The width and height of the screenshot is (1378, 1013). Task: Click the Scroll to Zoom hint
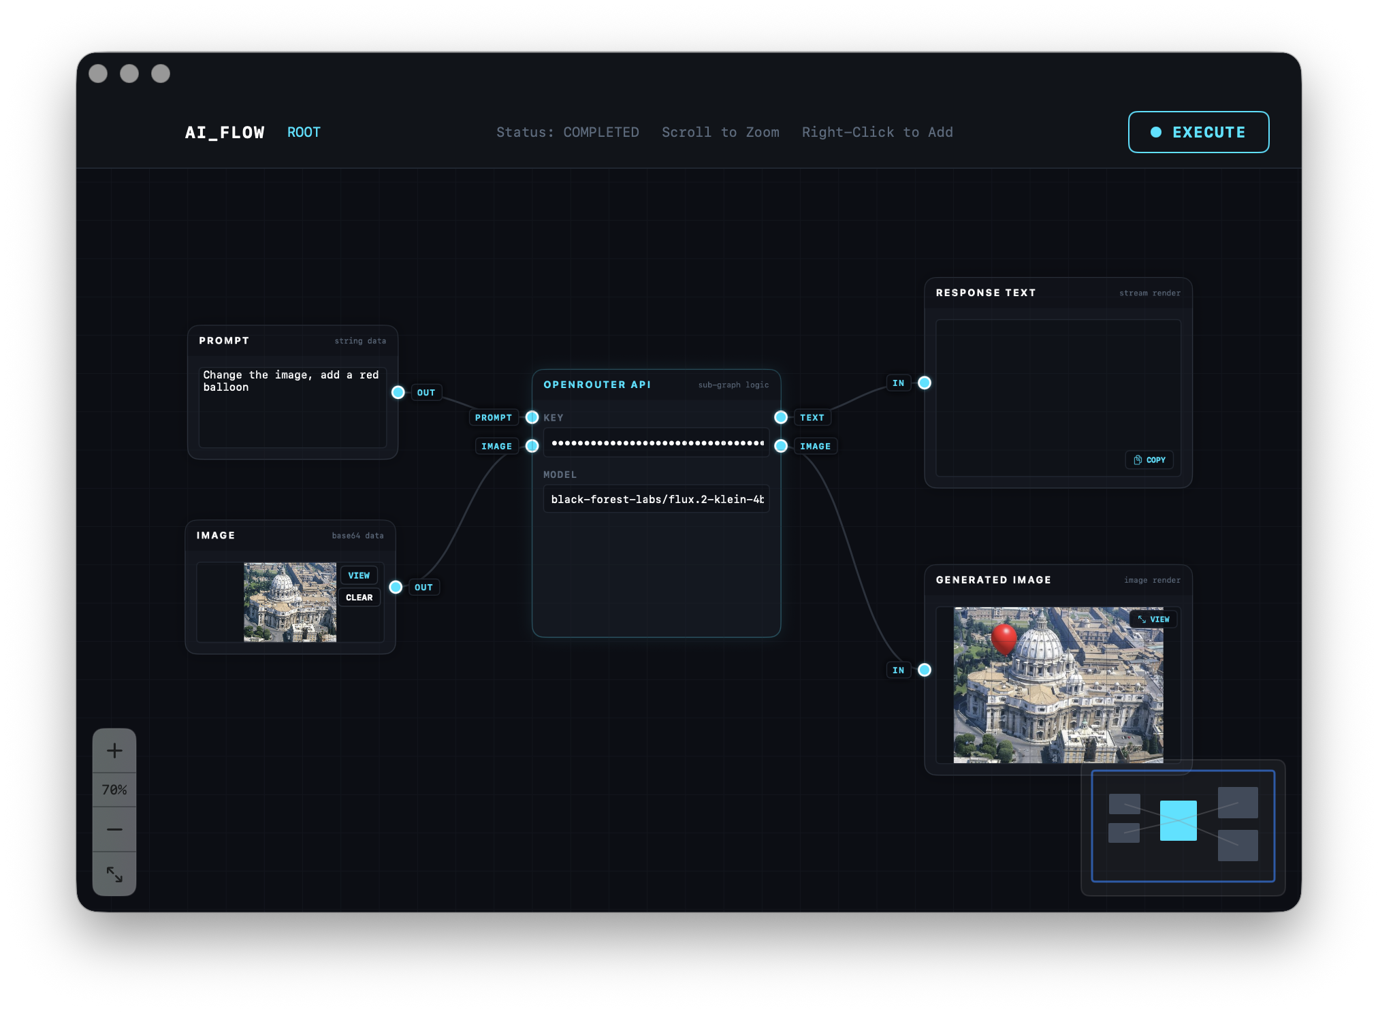point(720,132)
